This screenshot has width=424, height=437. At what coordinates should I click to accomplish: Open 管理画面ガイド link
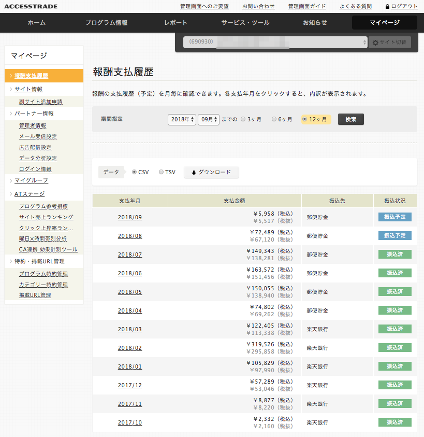tap(307, 6)
